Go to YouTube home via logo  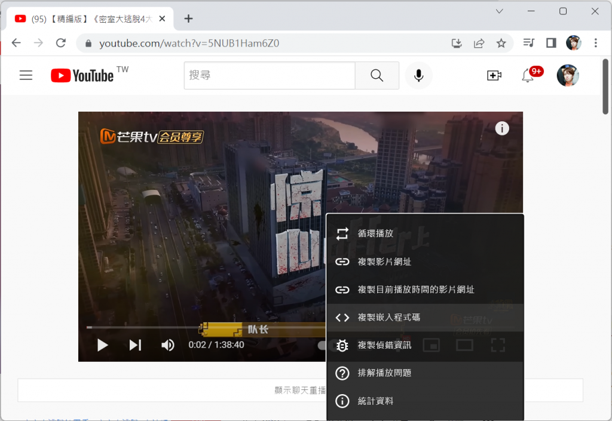pos(82,75)
